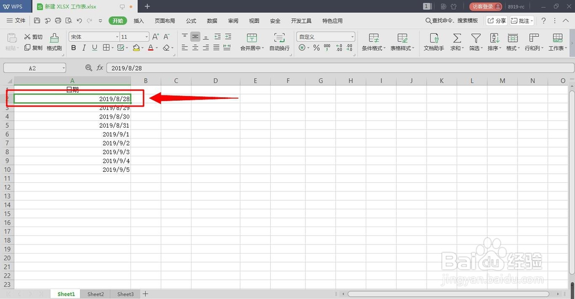Switch to the 页面布局 Page Layout tab
This screenshot has height=299, width=575.
(x=164, y=21)
